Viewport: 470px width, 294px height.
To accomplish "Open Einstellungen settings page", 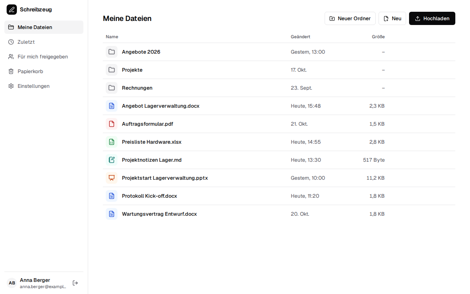I will (x=44, y=86).
